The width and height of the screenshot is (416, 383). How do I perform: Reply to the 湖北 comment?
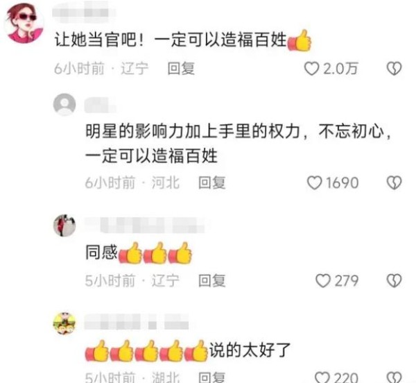[x=212, y=377]
